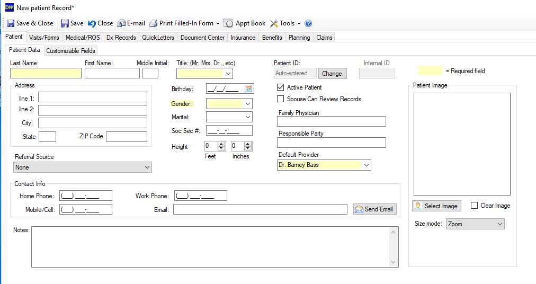Click the Close undo-arrow icon
This screenshot has height=284, width=536.
[x=92, y=23]
